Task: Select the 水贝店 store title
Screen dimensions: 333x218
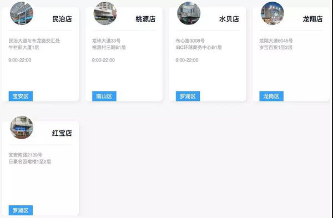Action: pos(229,19)
